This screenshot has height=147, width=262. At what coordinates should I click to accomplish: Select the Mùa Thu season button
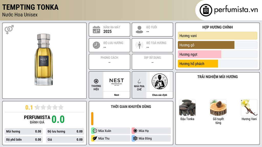point(111,138)
